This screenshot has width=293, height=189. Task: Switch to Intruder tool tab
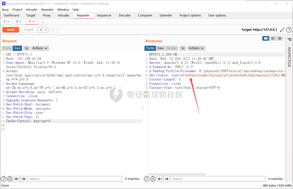click(x=63, y=15)
